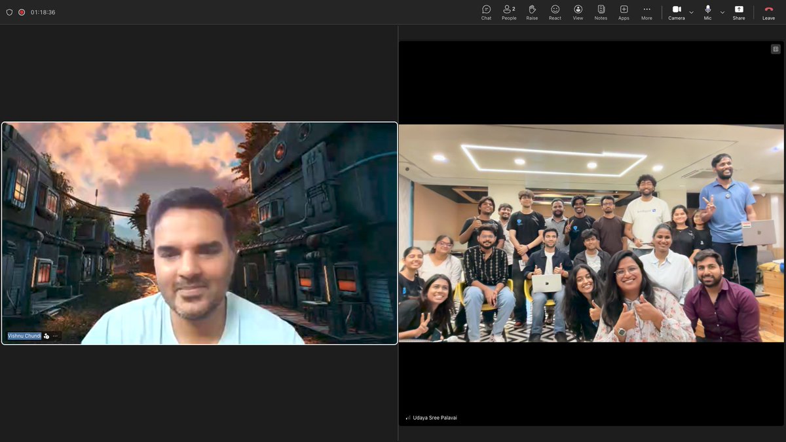Open the More options menu

coord(646,12)
